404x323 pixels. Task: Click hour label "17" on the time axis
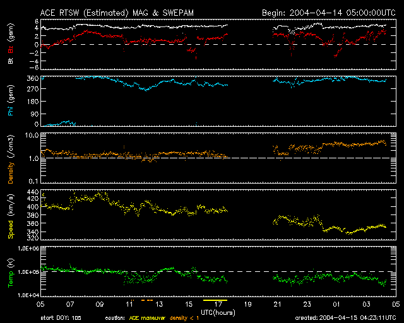click(x=218, y=304)
